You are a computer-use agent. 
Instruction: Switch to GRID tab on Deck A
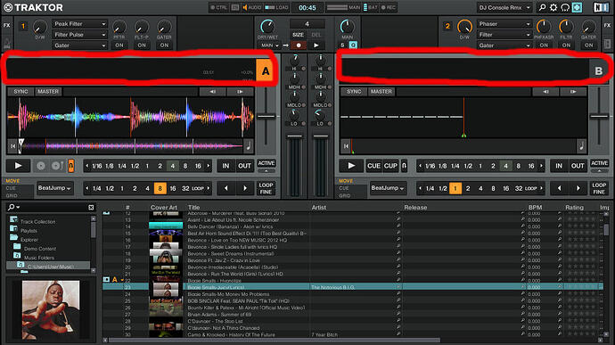pyautogui.click(x=12, y=195)
